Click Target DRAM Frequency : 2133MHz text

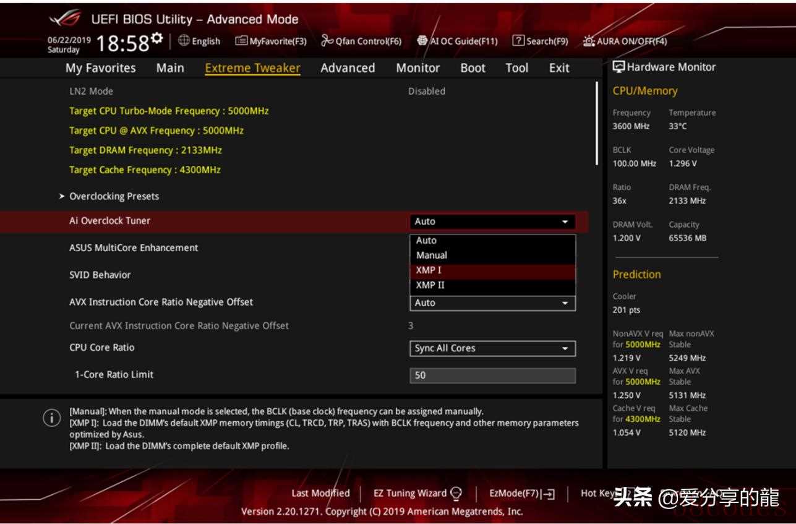145,150
